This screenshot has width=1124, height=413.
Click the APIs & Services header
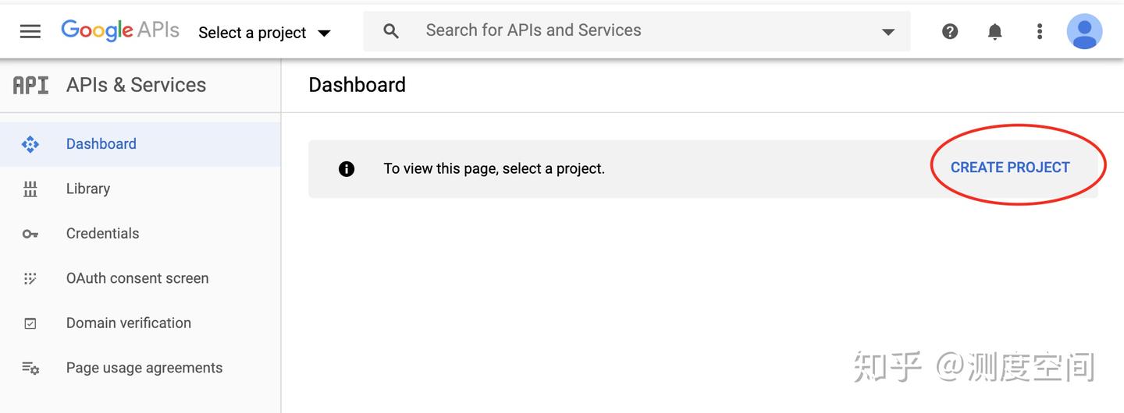[x=136, y=85]
